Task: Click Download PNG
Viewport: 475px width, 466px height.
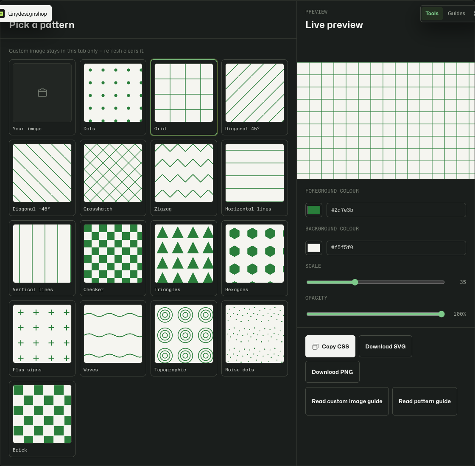Action: [332, 372]
